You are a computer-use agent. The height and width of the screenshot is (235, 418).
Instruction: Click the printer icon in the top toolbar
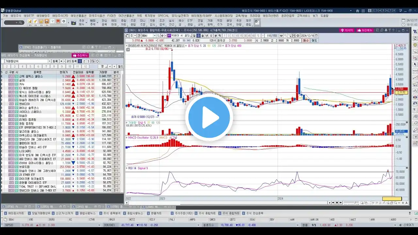click(x=47, y=22)
